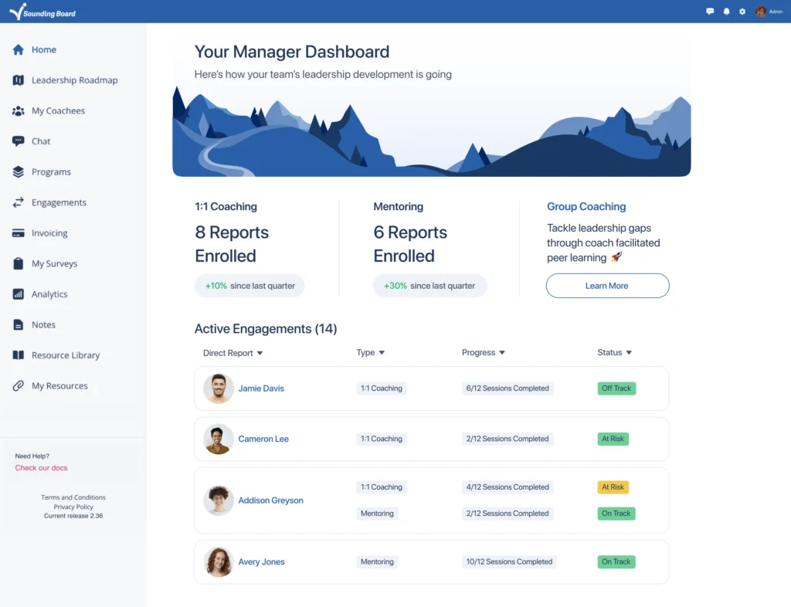
Task: Go to Home in the navigation menu
Action: (44, 49)
